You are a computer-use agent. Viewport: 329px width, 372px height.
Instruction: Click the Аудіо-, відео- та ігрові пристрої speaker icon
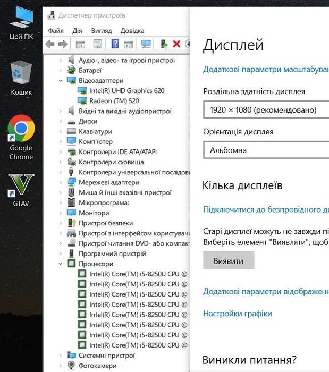click(x=71, y=60)
